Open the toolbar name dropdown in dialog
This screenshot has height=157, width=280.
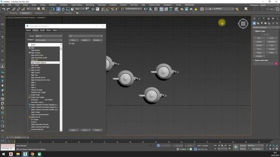click(x=86, y=36)
